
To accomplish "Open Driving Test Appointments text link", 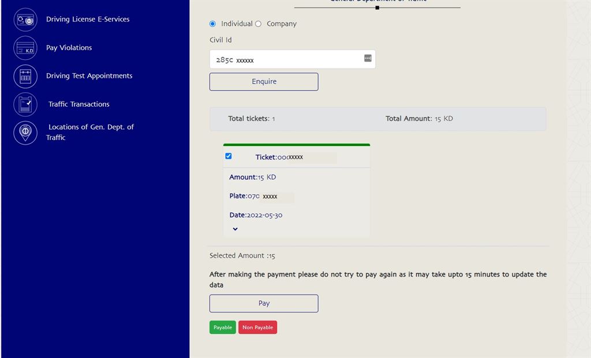I will coord(89,76).
